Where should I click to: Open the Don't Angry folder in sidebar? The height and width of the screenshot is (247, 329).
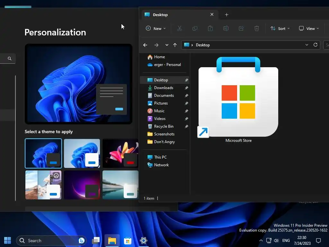(164, 142)
